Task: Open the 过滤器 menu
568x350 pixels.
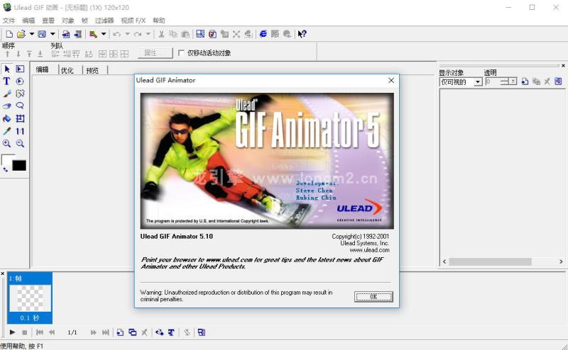Action: coord(104,21)
